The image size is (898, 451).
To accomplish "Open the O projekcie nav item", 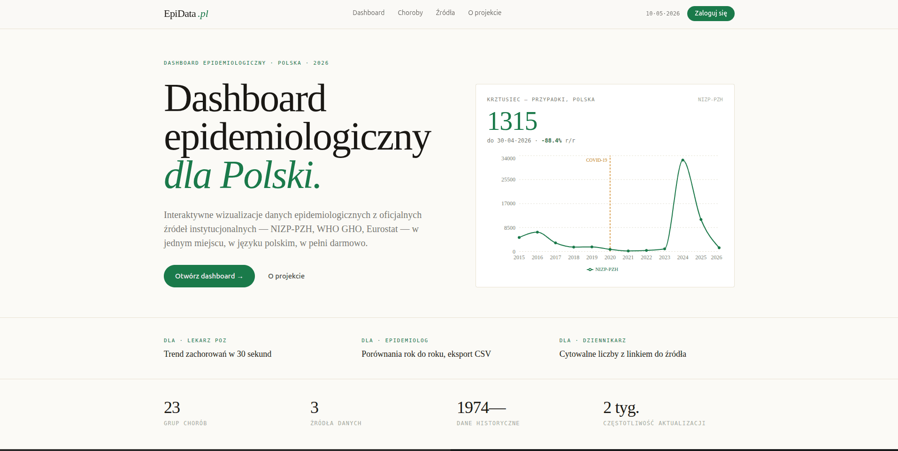I will click(x=484, y=13).
